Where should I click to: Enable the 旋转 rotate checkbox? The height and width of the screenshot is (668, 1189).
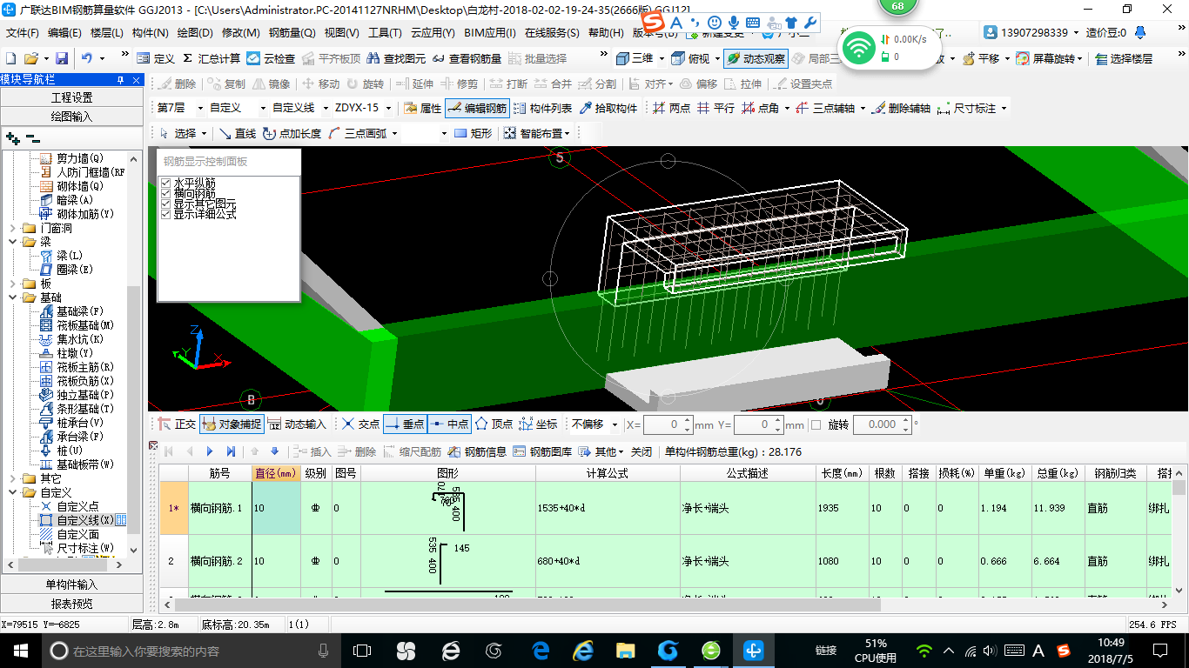(816, 424)
